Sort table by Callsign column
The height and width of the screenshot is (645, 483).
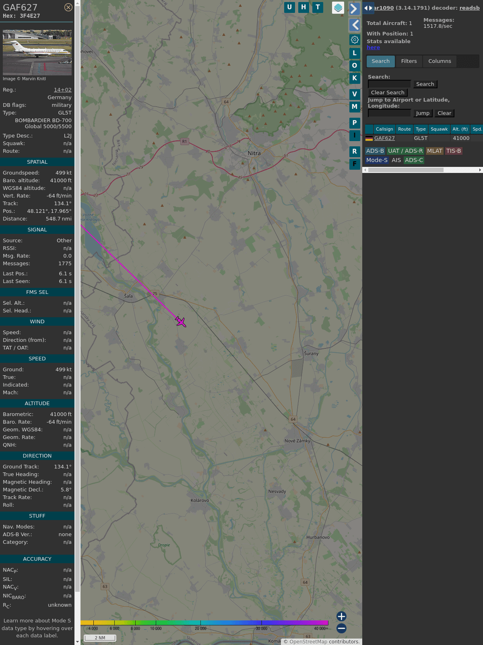tap(384, 129)
